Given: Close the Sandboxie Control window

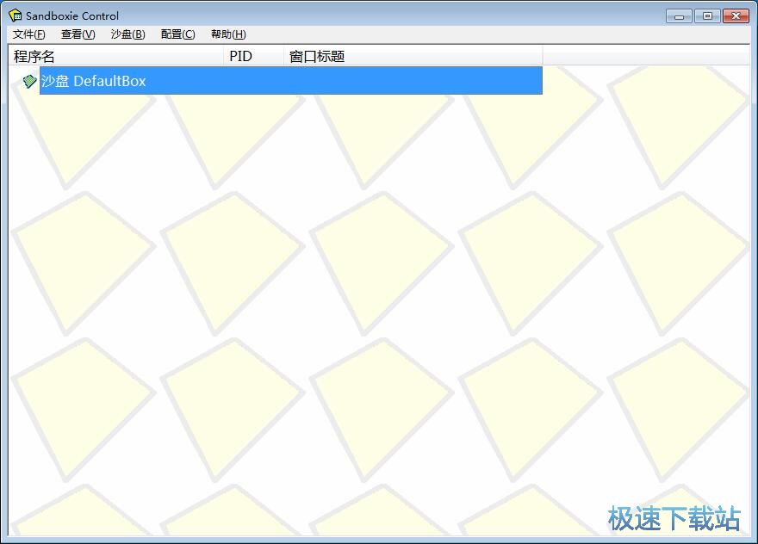Looking at the screenshot, I should coord(736,15).
